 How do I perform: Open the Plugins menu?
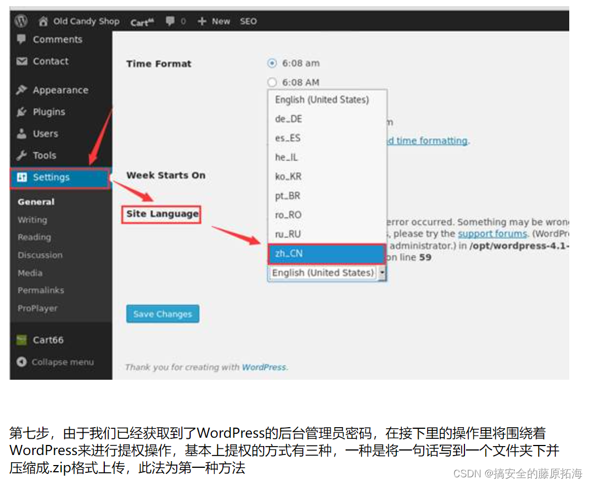49,112
